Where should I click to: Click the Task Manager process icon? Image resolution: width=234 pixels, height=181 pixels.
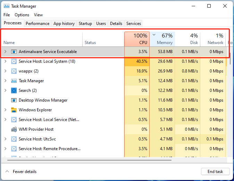[x=14, y=81]
